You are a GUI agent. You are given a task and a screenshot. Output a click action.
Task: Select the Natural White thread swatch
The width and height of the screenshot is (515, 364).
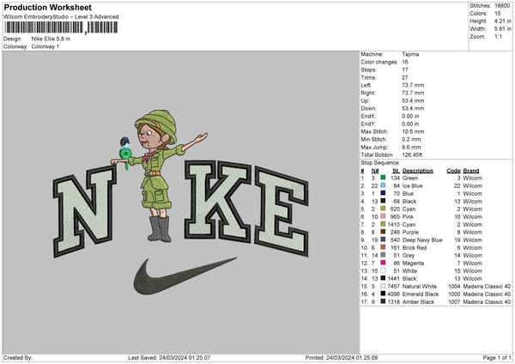pos(384,286)
